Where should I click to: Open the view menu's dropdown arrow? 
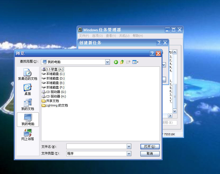(138, 62)
